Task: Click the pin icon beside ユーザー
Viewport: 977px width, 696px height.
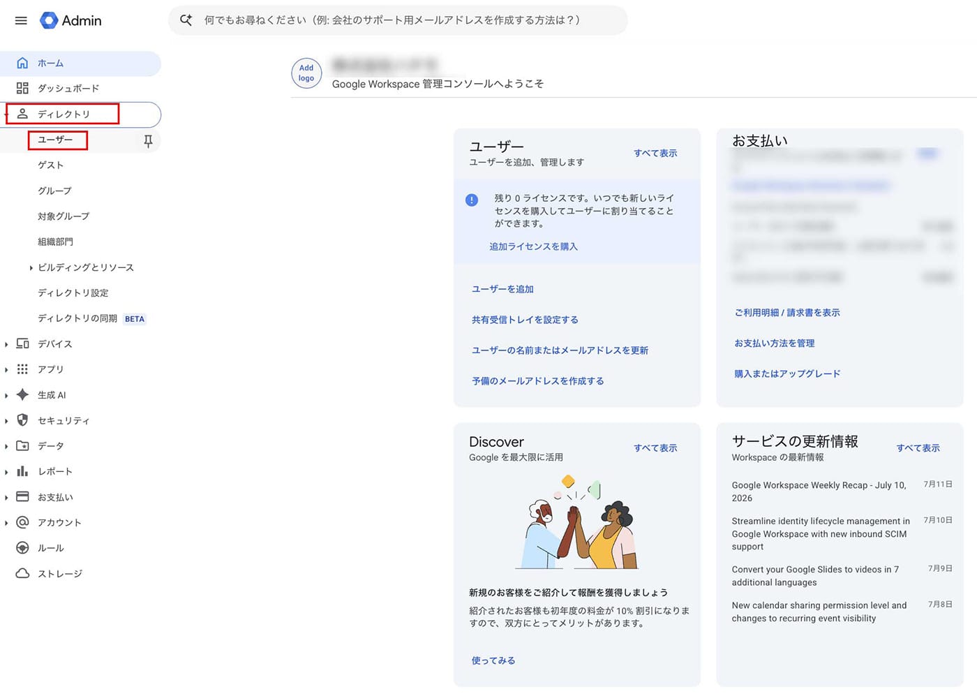Action: click(148, 140)
